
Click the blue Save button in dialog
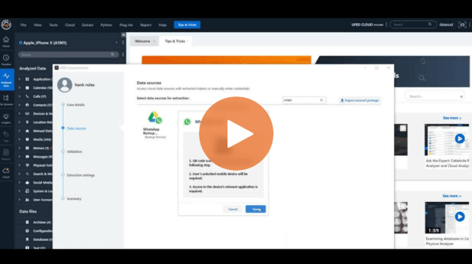256,209
